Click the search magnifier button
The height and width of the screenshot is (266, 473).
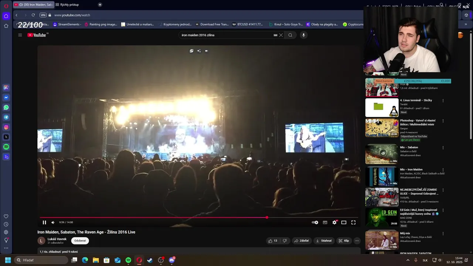[x=290, y=35]
